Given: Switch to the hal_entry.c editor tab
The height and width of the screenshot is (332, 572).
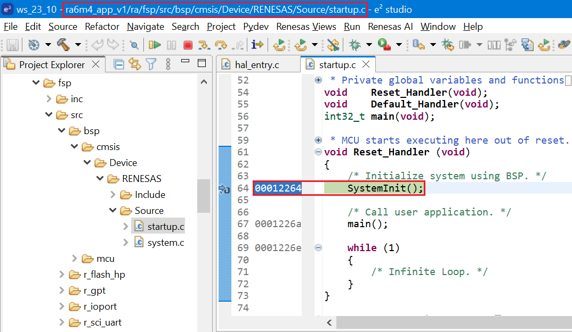Looking at the screenshot, I should (x=257, y=65).
